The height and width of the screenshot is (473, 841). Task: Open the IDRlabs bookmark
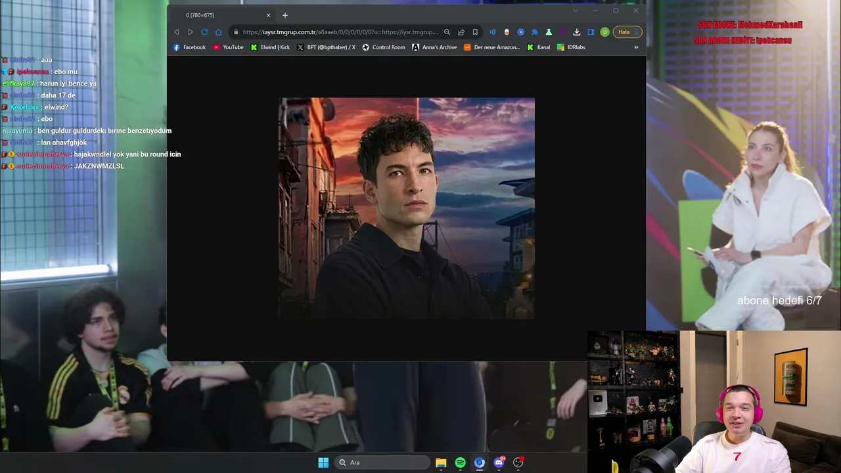571,47
